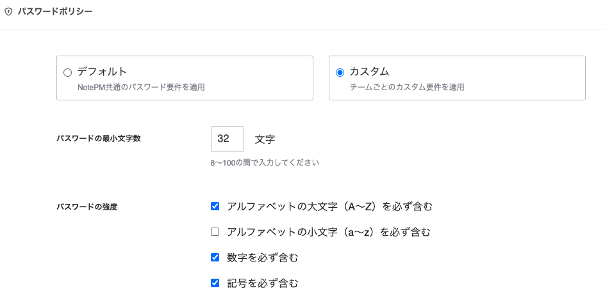Screen dimensions: 605x303
Task: Click the デフォルト option title text
Action: [102, 72]
